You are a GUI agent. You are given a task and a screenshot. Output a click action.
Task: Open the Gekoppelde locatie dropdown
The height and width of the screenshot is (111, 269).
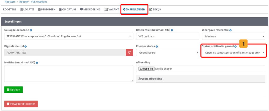tap(69, 36)
